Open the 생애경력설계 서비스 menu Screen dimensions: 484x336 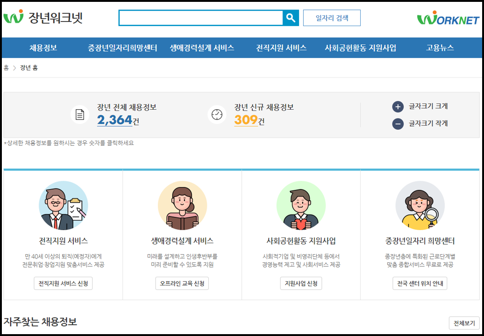click(x=202, y=48)
